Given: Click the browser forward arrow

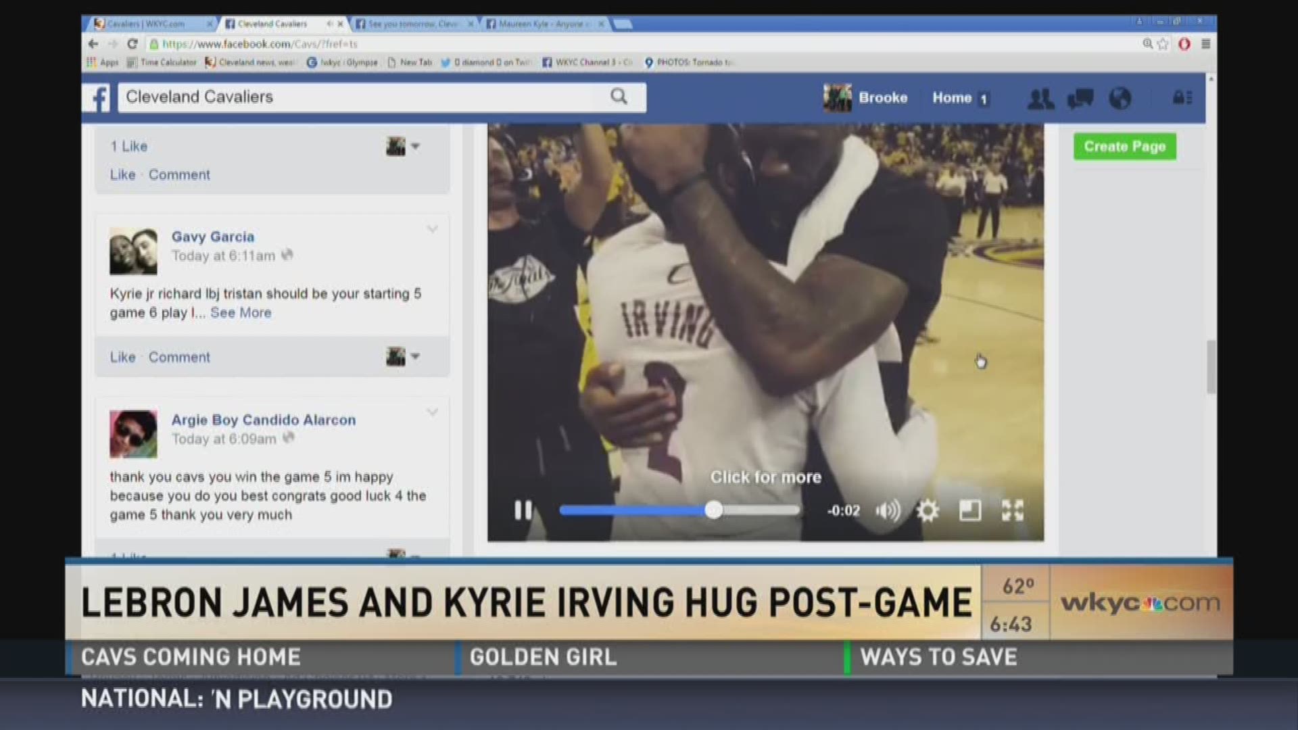Looking at the screenshot, I should (x=113, y=44).
